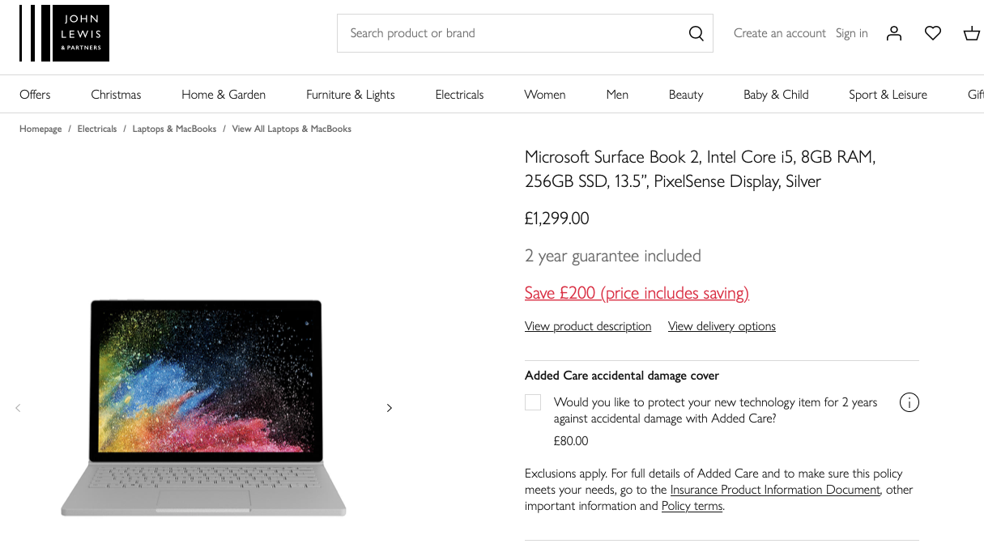Open the Home & Garden menu

pyautogui.click(x=224, y=95)
